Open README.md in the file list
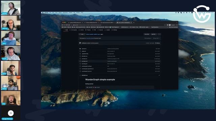216x121 pixels. coord(84,56)
